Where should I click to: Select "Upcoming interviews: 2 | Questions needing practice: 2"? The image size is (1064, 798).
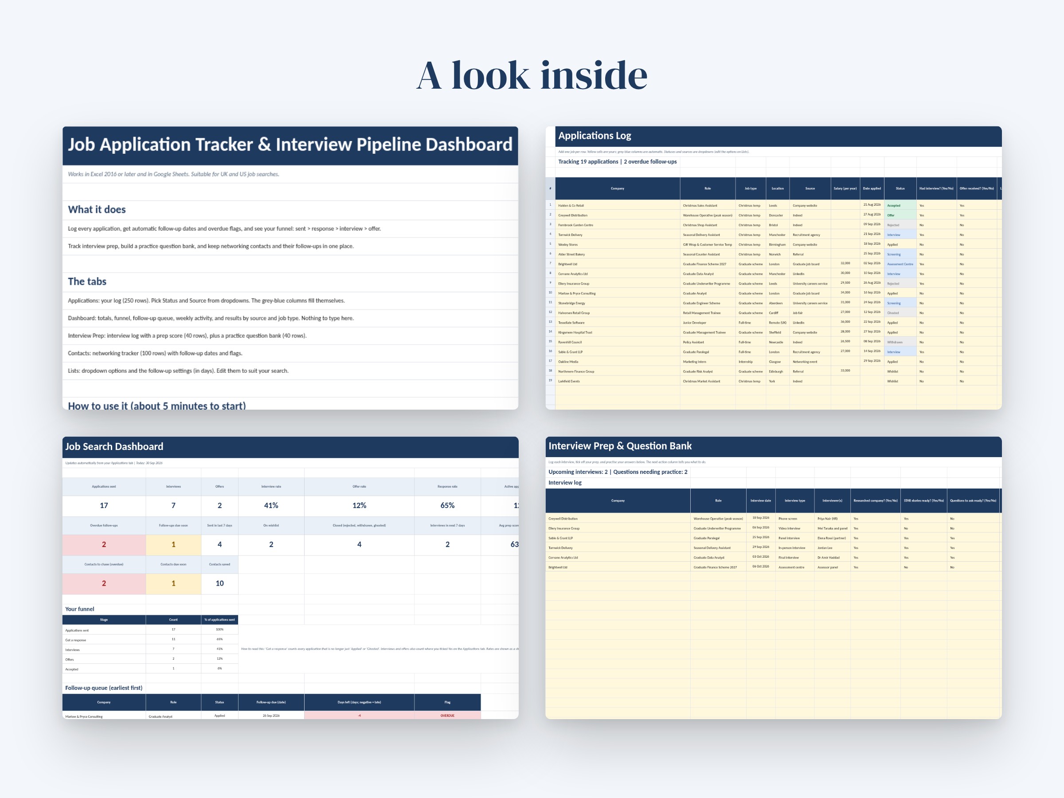pos(618,472)
